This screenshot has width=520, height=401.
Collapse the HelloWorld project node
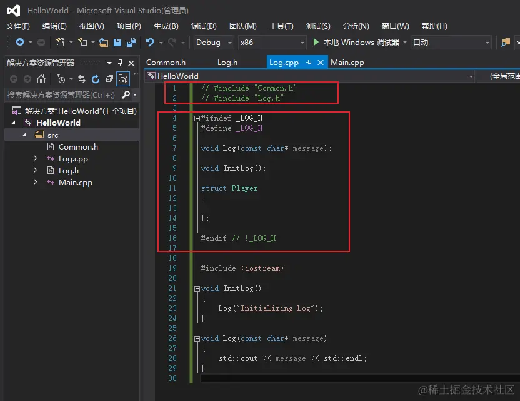coord(13,123)
